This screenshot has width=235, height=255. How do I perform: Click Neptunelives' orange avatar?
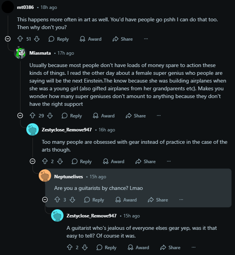(45, 176)
